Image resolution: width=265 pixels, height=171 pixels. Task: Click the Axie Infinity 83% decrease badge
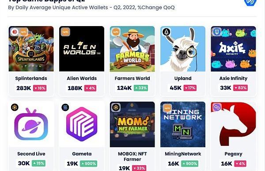tap(241, 88)
